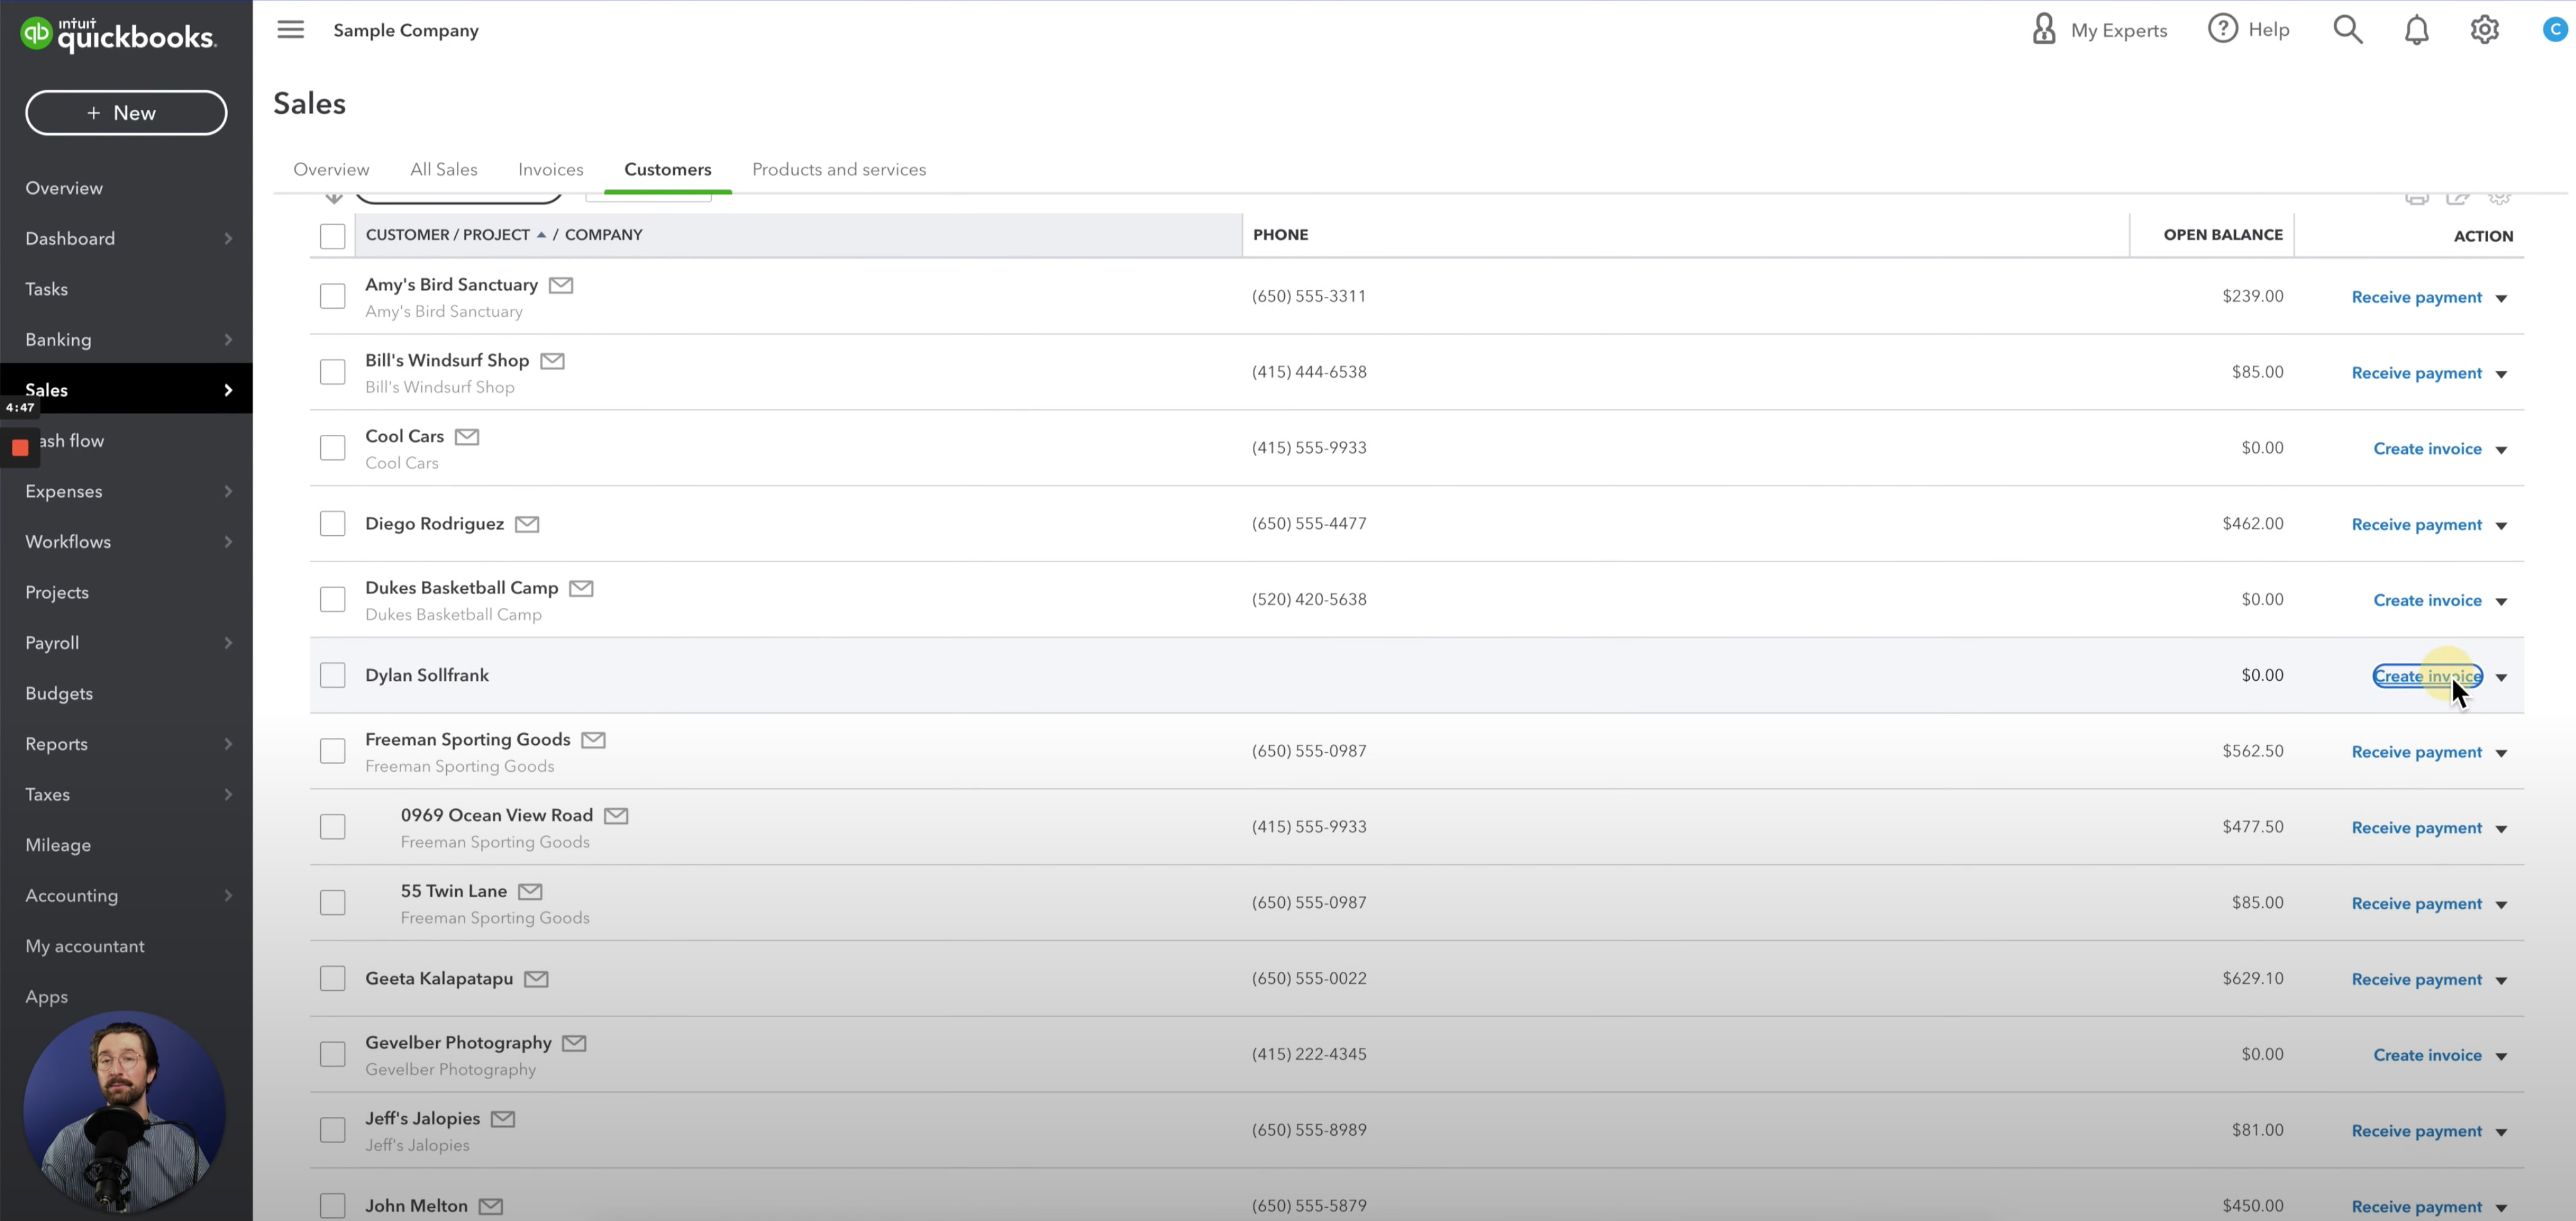The height and width of the screenshot is (1221, 2576).
Task: Email 0969 Ocean View Road via envelope icon
Action: point(616,816)
